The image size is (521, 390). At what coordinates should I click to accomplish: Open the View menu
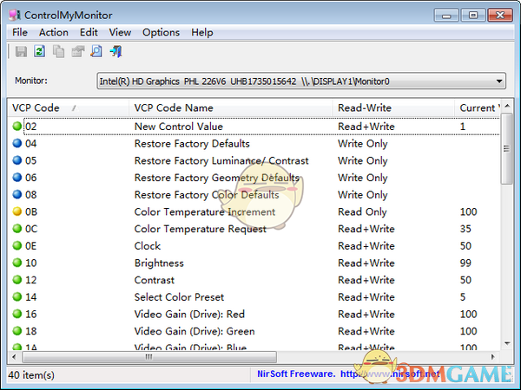(x=120, y=32)
